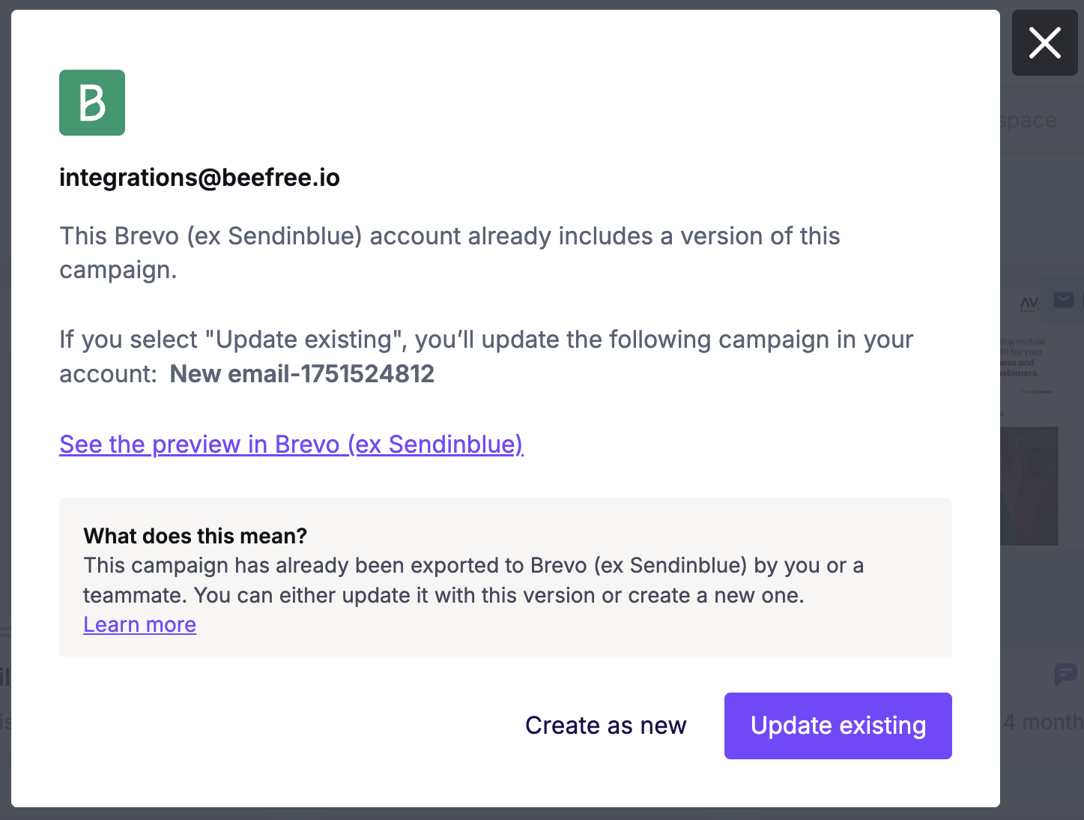Viewport: 1084px width, 820px height.
Task: Click the explanation about campaign already exported
Action: point(473,580)
